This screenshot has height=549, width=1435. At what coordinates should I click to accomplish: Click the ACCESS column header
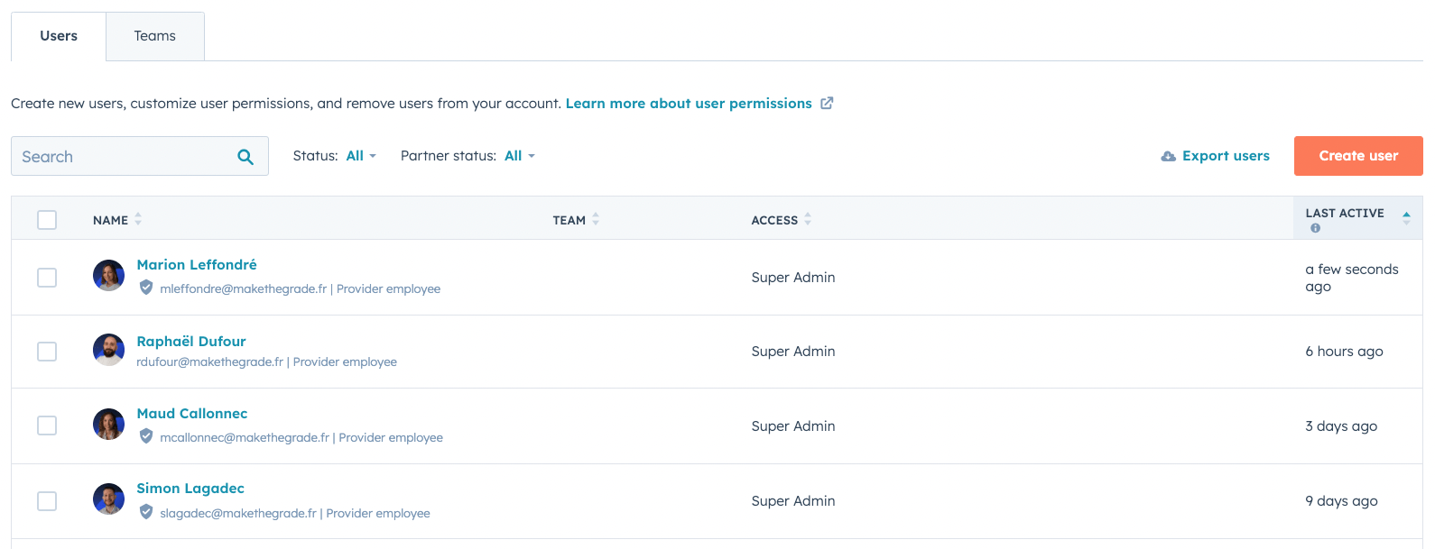pos(774,220)
